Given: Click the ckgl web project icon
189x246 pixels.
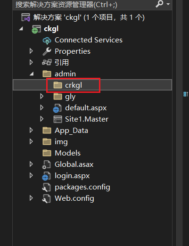Looking at the screenshot, I should (36, 29).
